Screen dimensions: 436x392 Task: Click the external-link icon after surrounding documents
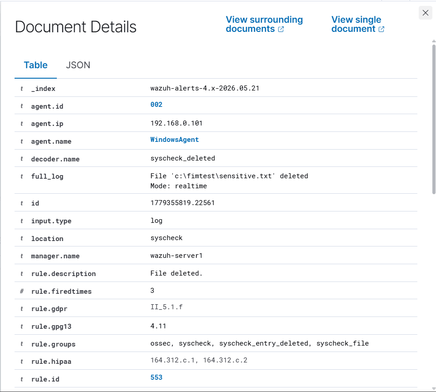pyautogui.click(x=281, y=29)
